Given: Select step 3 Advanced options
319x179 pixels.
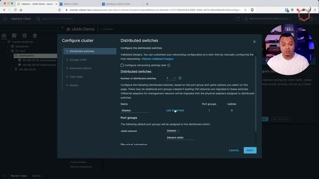Looking at the screenshot, I should 90,69.
